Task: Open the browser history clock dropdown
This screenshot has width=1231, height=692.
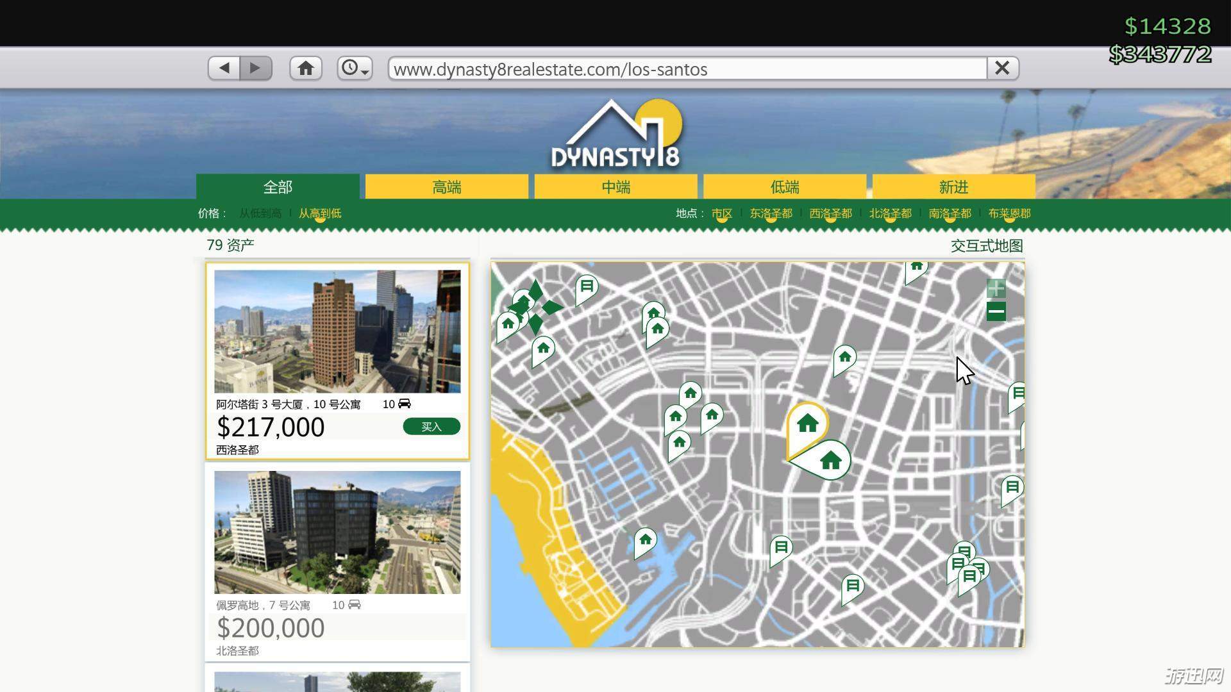Action: coord(355,68)
